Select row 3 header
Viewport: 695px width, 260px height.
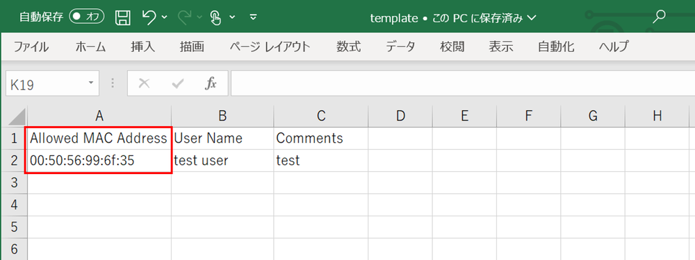click(x=13, y=182)
